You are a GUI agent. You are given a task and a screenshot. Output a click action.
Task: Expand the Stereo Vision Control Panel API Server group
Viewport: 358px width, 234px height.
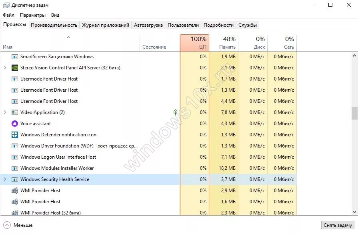coord(5,68)
